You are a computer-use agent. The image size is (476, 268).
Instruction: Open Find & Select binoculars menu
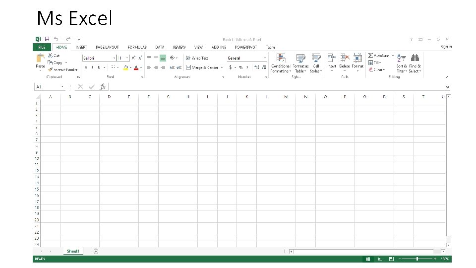[x=415, y=63]
